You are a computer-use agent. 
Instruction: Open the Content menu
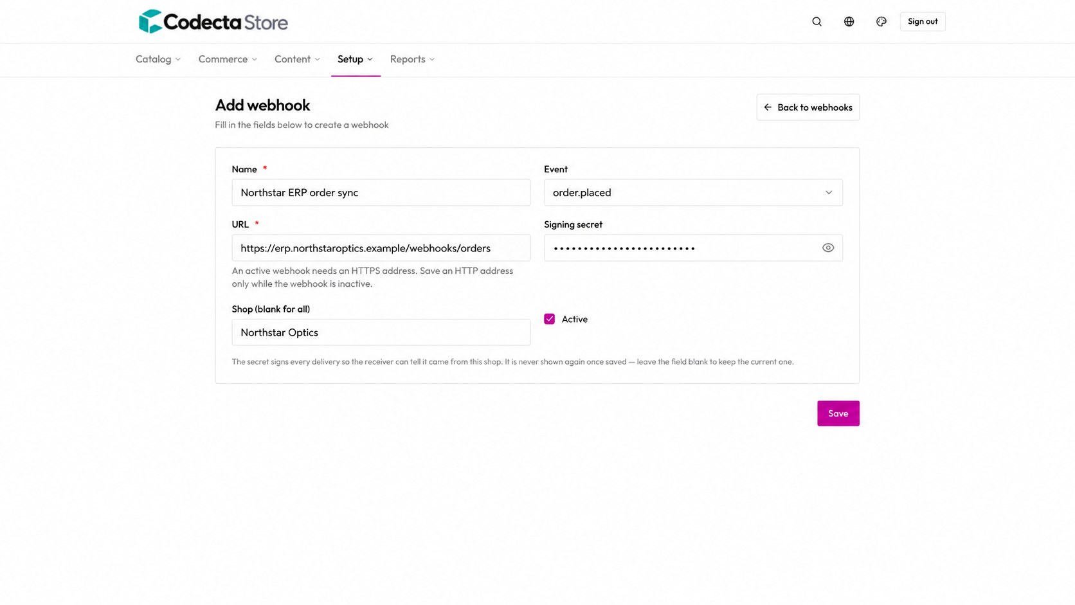pos(297,59)
